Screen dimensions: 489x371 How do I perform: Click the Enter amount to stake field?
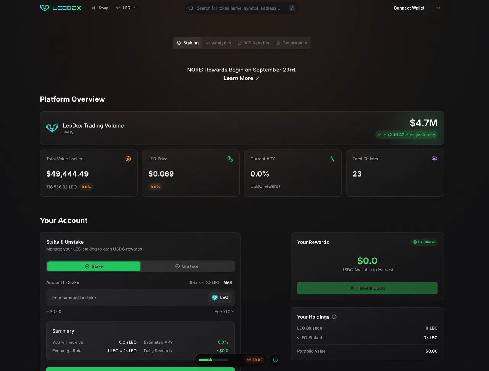click(128, 298)
